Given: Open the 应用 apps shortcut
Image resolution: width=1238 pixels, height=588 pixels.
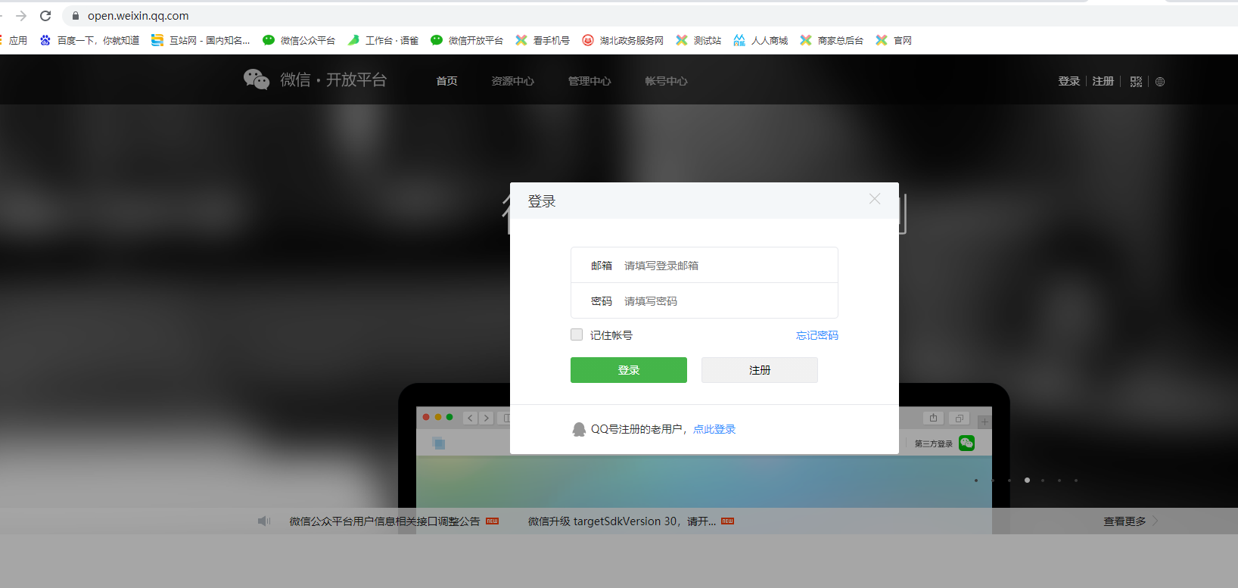Looking at the screenshot, I should [x=14, y=40].
